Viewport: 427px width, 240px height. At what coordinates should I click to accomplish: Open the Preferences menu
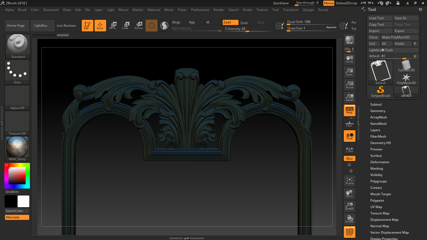(200, 10)
